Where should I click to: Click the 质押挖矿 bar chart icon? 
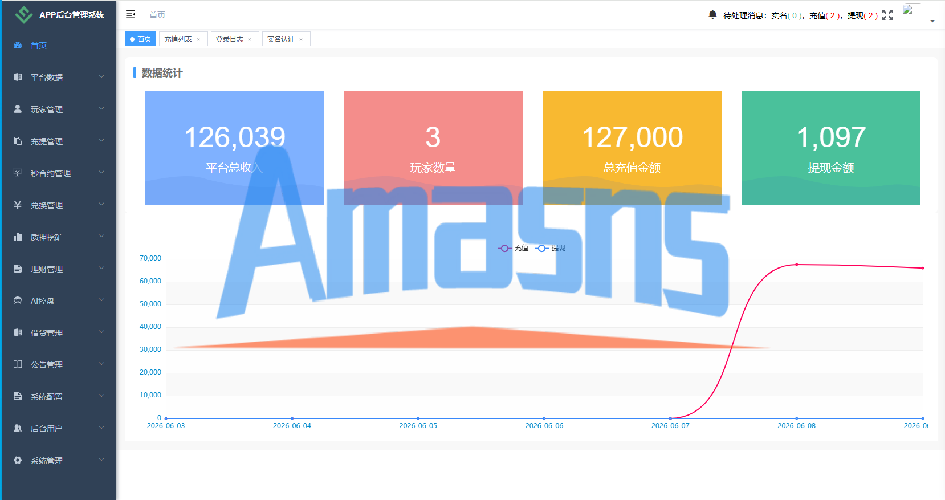point(18,237)
